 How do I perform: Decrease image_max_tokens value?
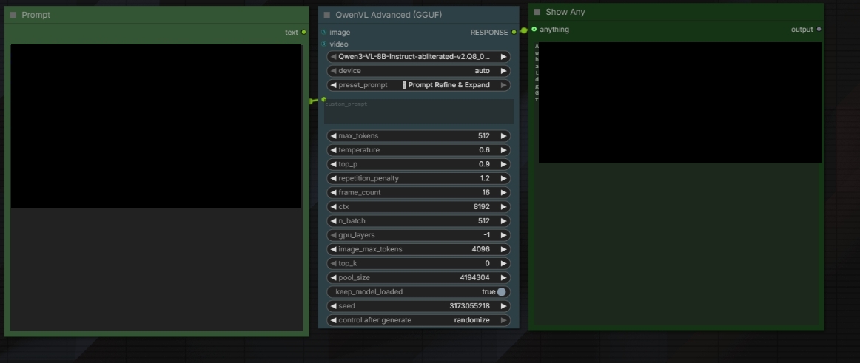tap(333, 249)
